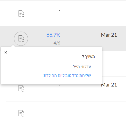Click the משויך ל popup heading
This screenshot has width=126, height=128.
88,57
